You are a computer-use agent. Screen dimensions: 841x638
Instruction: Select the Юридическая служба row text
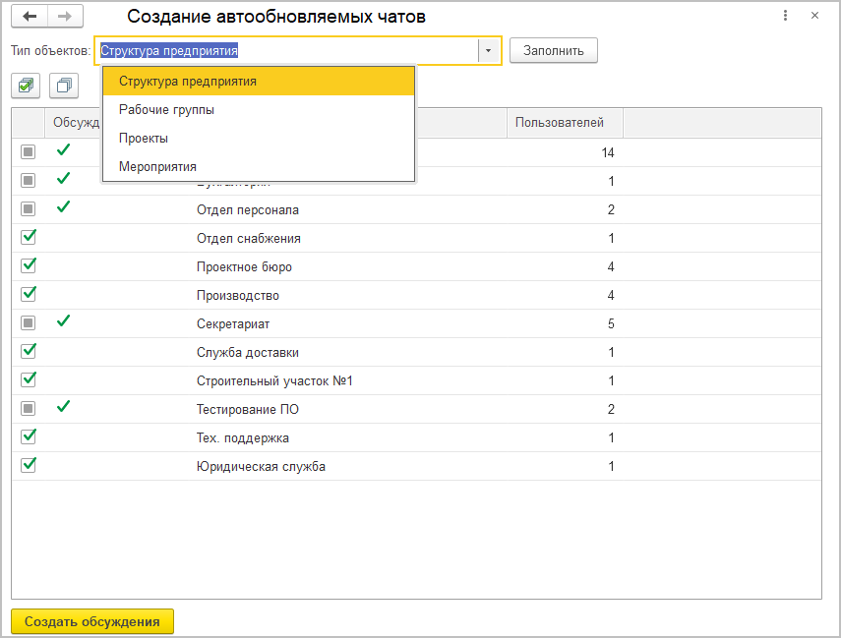pyautogui.click(x=261, y=466)
